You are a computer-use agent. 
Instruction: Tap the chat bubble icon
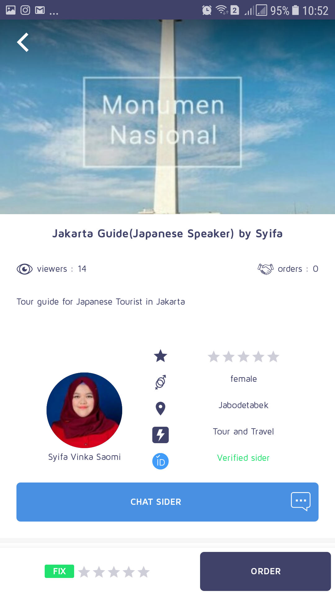point(300,501)
